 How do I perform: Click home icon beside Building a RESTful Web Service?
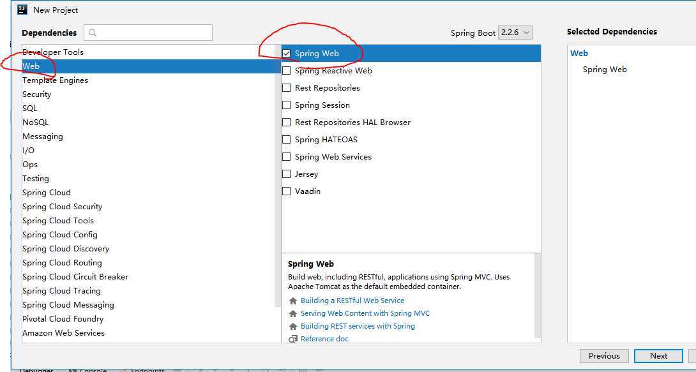tap(293, 301)
